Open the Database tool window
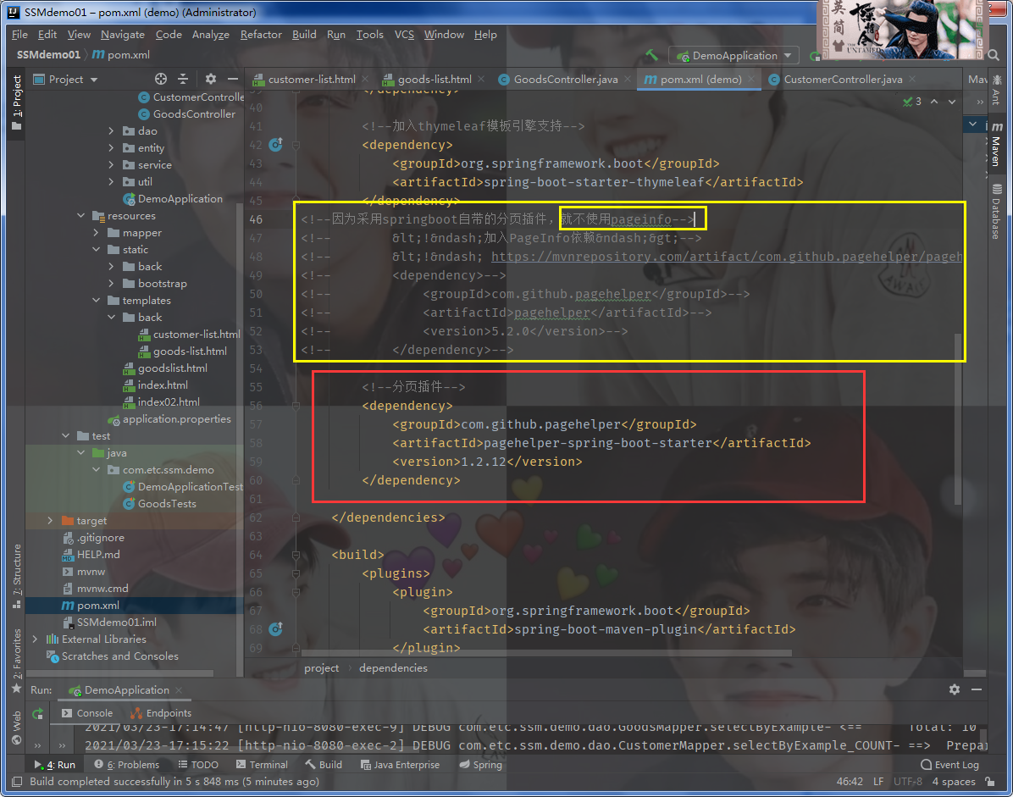The image size is (1013, 797). (x=997, y=212)
